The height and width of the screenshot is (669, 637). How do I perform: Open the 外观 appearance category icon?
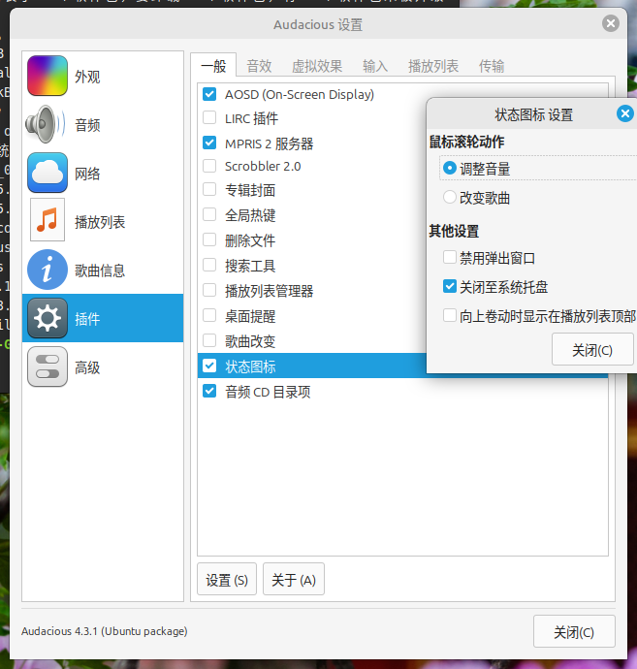point(48,76)
